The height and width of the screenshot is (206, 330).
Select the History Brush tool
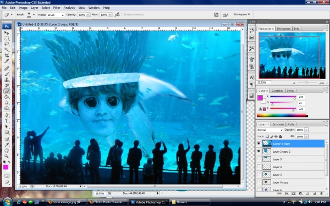(7, 85)
